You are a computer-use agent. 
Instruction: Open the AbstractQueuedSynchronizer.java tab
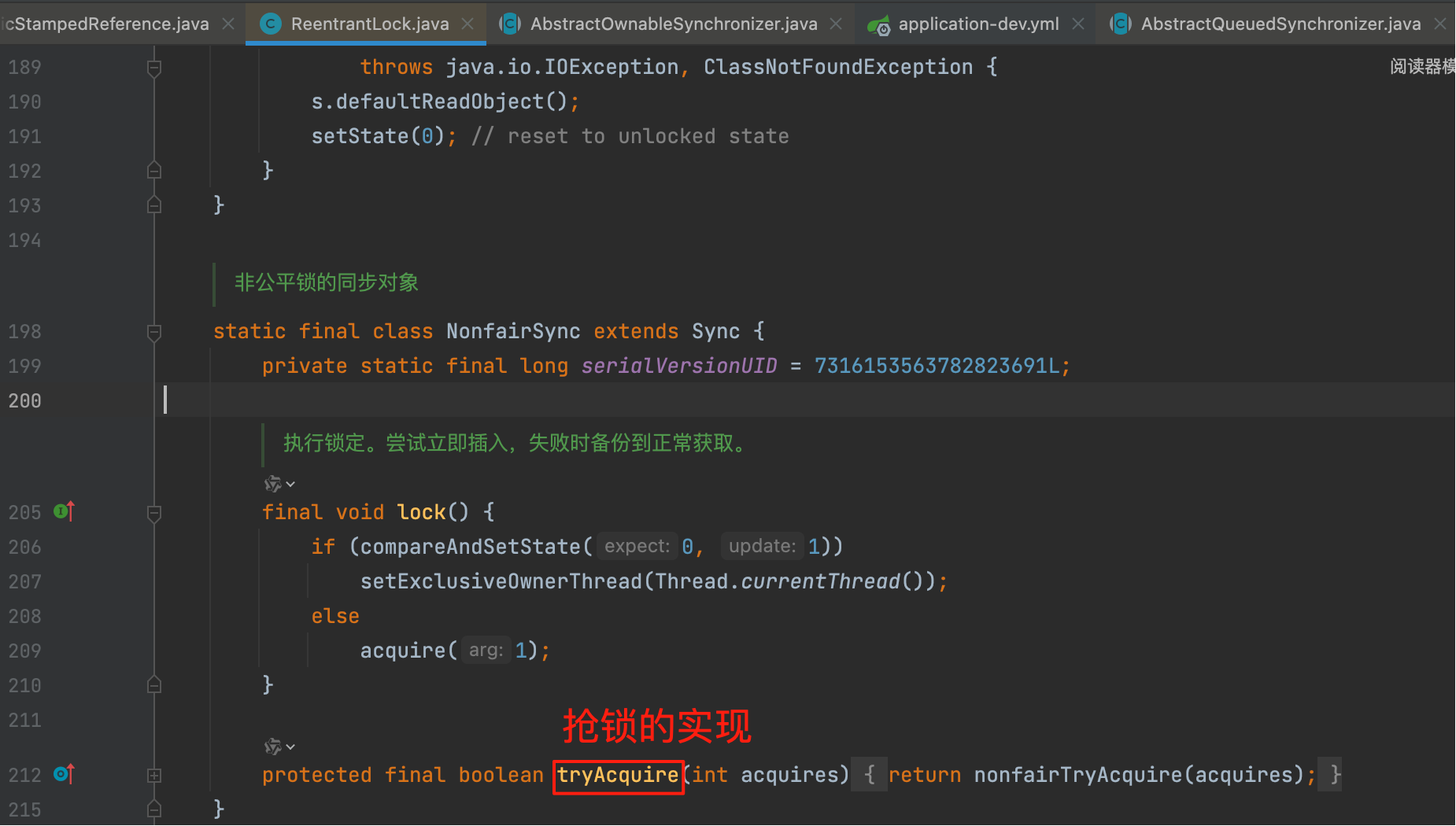pos(1280,24)
